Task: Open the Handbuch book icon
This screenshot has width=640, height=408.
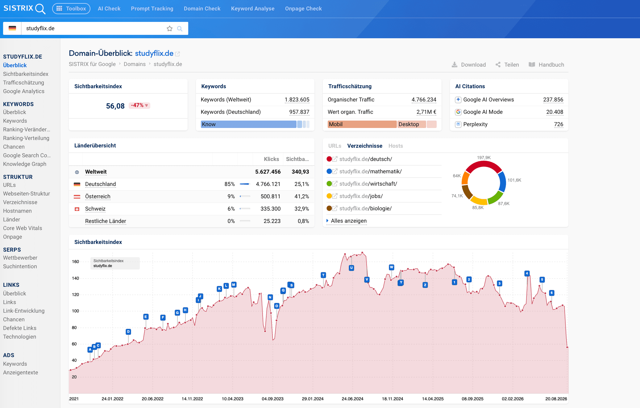Action: tap(532, 65)
